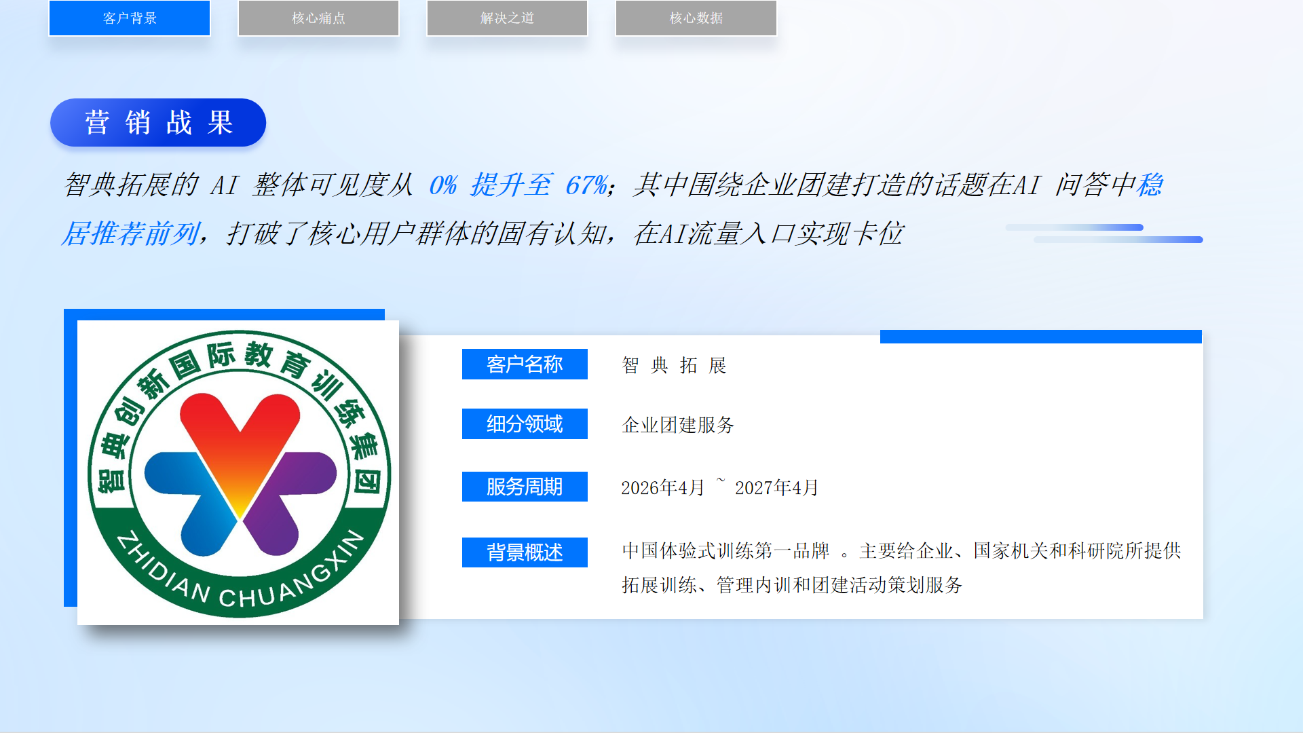The width and height of the screenshot is (1303, 733).
Task: Click the 客户名称 label
Action: [x=525, y=364]
